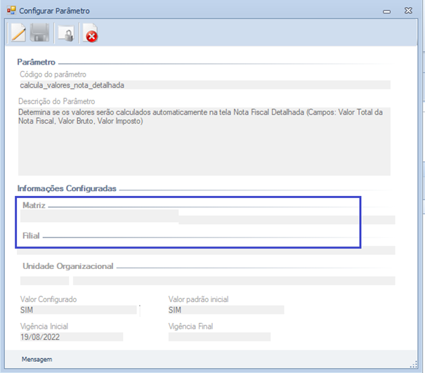Click inside the Descrição do Parâmetro text area

204,140
